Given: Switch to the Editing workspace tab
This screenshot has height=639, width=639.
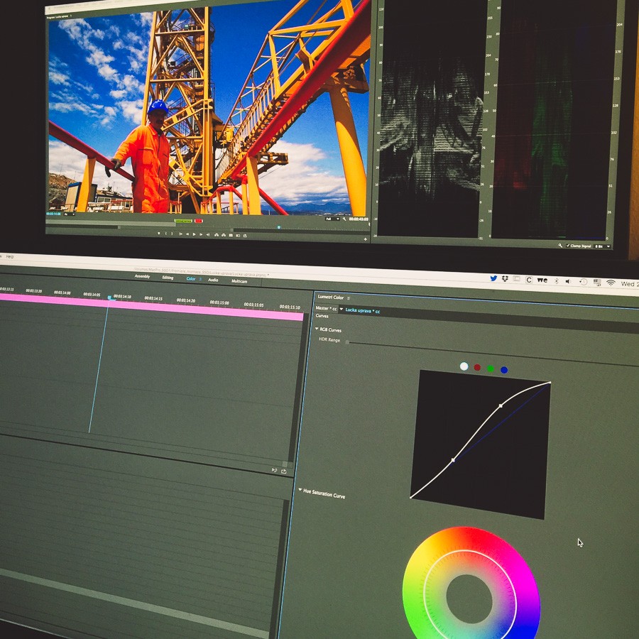Looking at the screenshot, I should (x=168, y=278).
